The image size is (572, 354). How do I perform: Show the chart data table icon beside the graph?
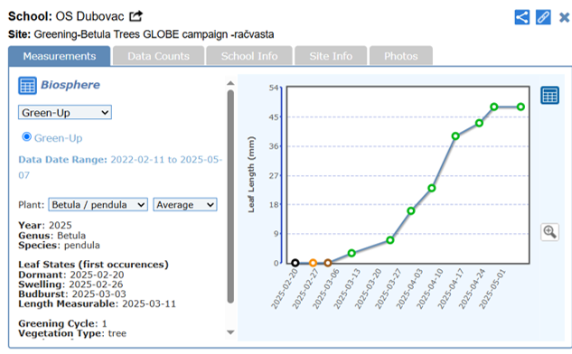pyautogui.click(x=549, y=96)
